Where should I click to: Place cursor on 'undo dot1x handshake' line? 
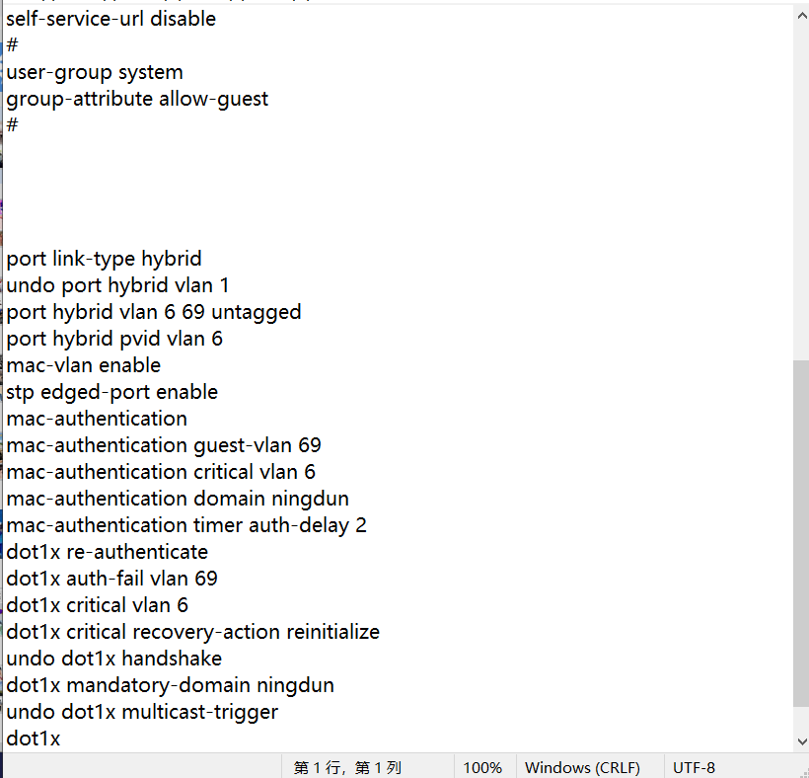click(113, 659)
